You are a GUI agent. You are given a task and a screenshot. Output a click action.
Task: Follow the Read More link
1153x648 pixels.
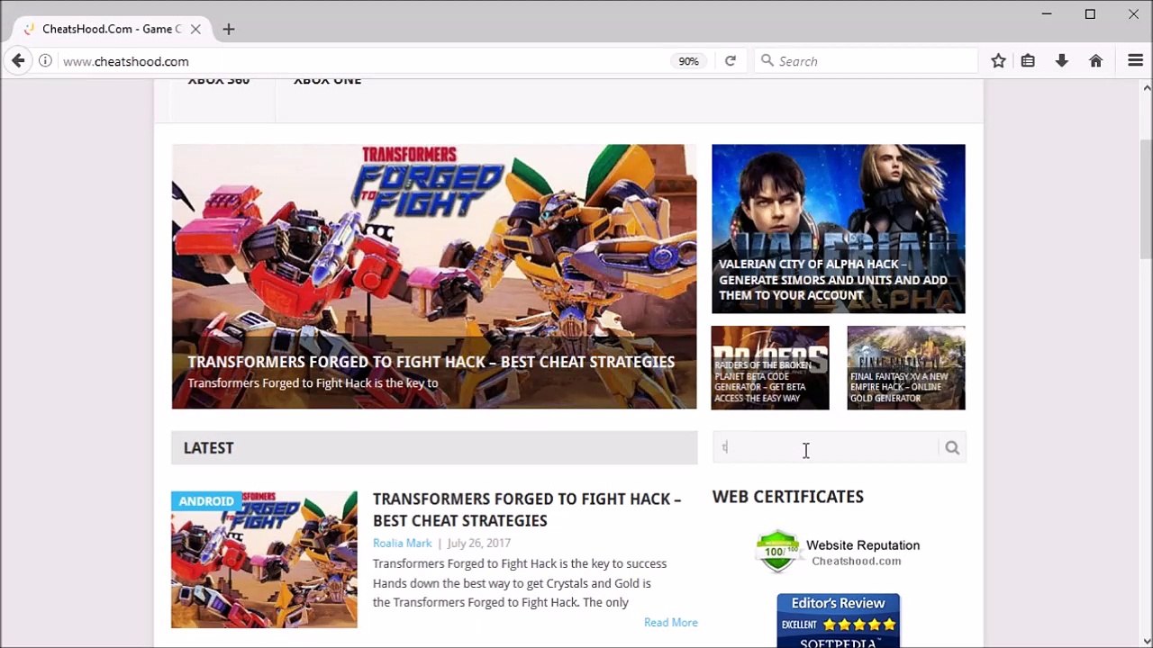(x=671, y=622)
